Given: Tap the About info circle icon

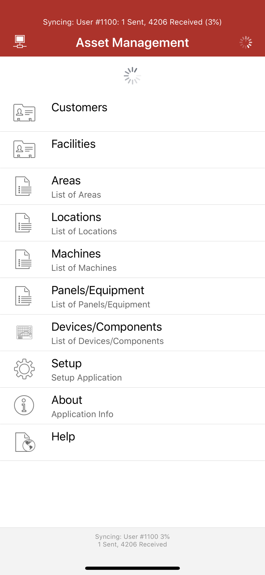Looking at the screenshot, I should 24,405.
